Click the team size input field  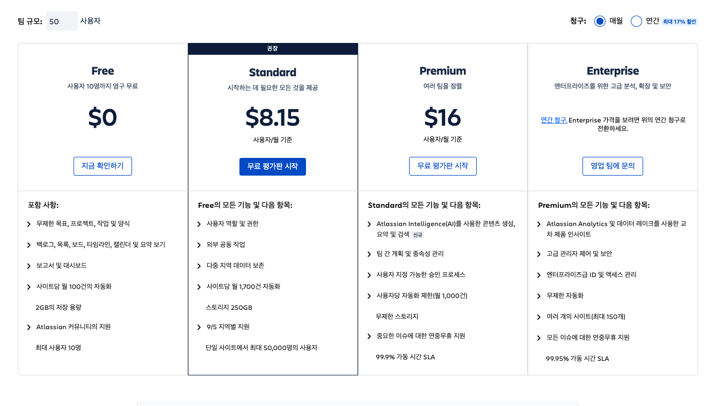[x=62, y=21]
